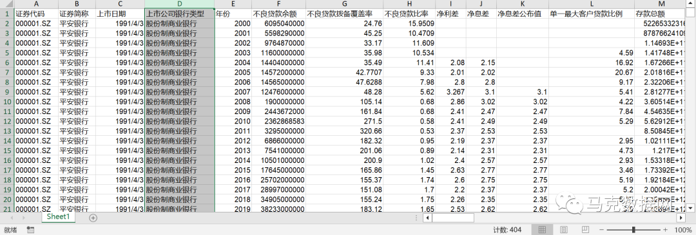Click the 净息差公布值 header cell
This screenshot has height=235, width=696.
click(523, 14)
